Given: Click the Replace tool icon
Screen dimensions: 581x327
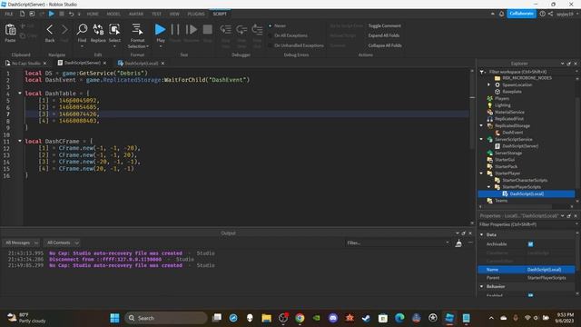Looking at the screenshot, I should pos(98,30).
